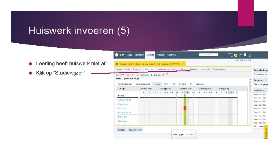This screenshot has width=278, height=156.
Task: Click the Legenda link
Action: click(157, 75)
